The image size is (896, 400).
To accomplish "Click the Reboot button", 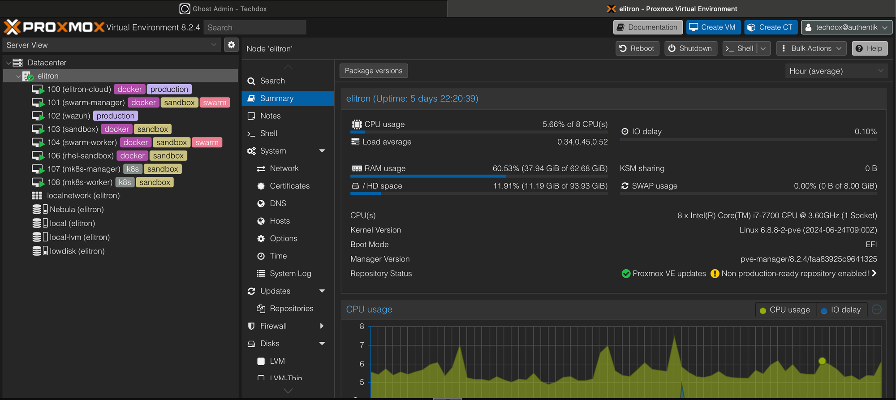I will click(637, 48).
